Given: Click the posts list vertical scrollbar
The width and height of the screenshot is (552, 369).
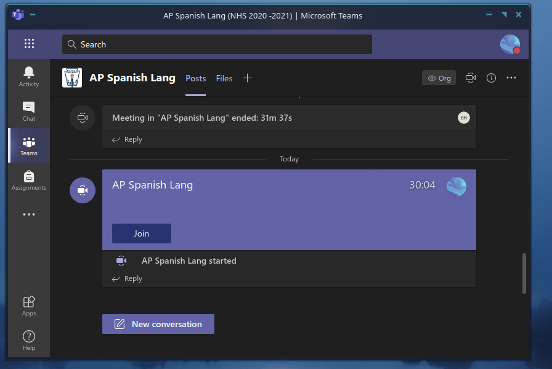Looking at the screenshot, I should (x=524, y=274).
